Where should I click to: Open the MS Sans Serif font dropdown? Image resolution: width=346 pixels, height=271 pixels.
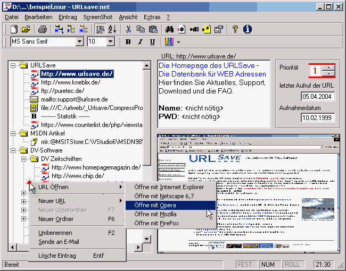click(80, 41)
